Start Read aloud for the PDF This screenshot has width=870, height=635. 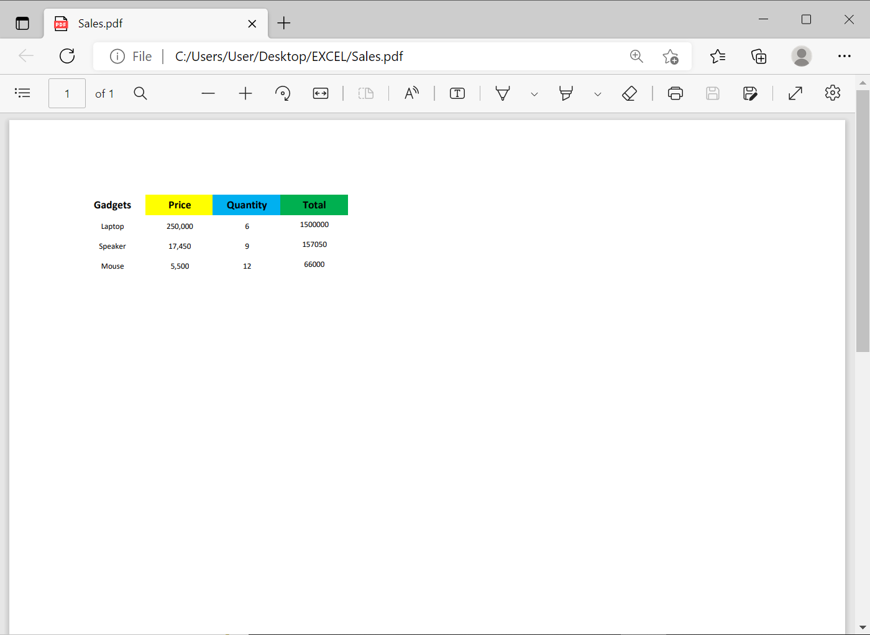[x=411, y=93]
